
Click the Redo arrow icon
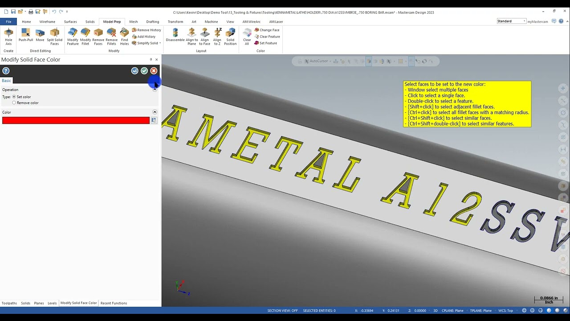point(61,12)
